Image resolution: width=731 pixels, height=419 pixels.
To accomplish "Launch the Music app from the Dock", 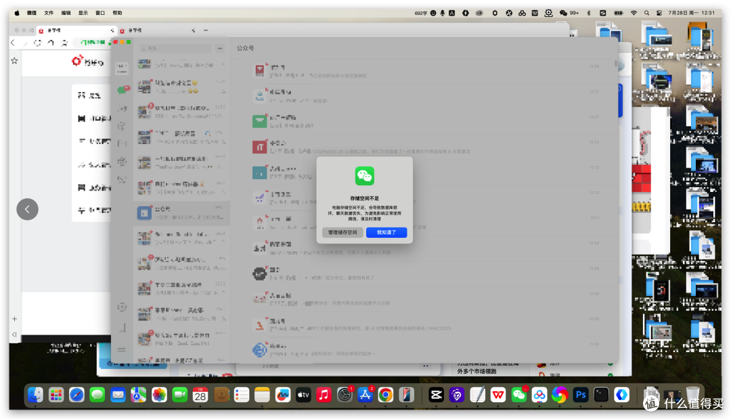I will pos(324,395).
